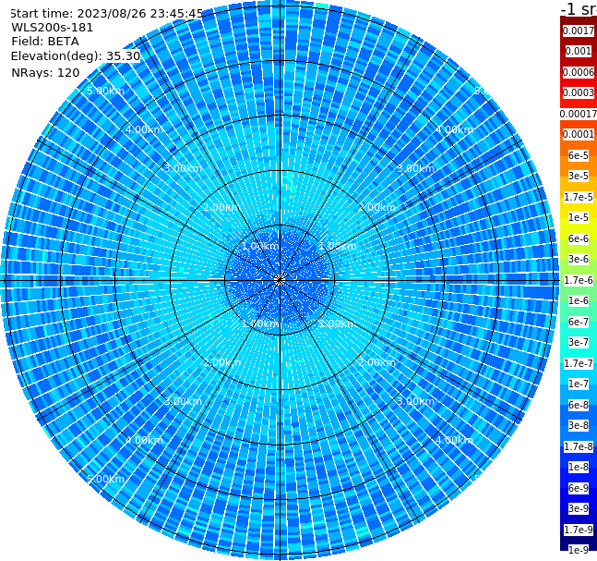Click the 1e-5 colorbar label
Screen dimensions: 597x561
click(x=579, y=217)
